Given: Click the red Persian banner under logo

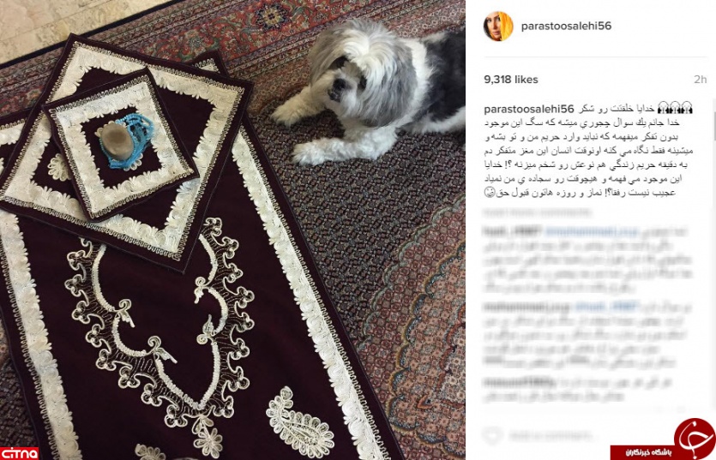Looking at the screenshot, I should tap(642, 452).
